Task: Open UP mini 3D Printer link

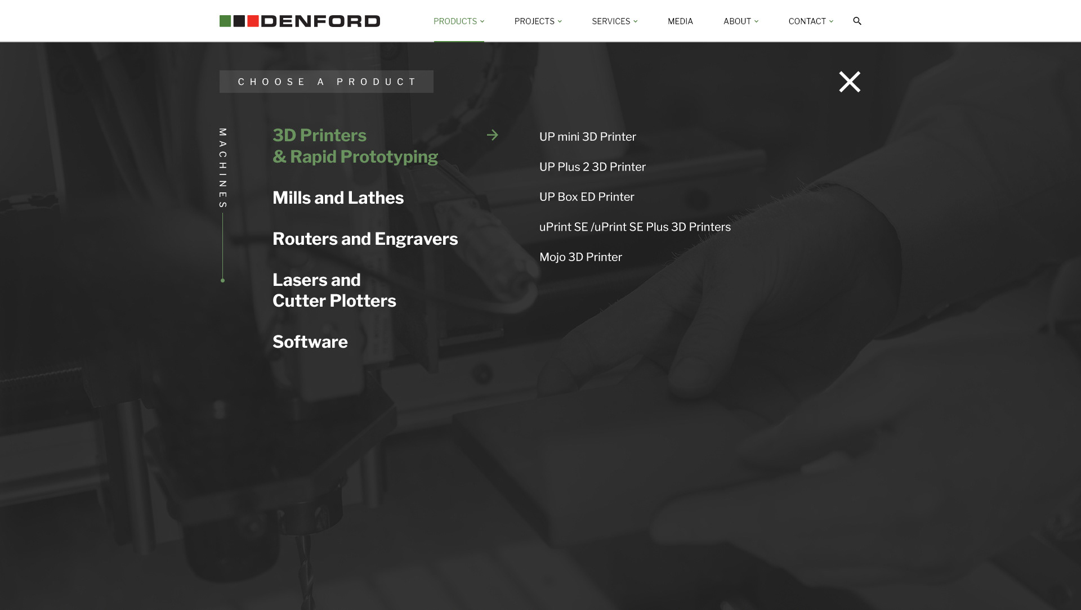Action: click(x=587, y=137)
